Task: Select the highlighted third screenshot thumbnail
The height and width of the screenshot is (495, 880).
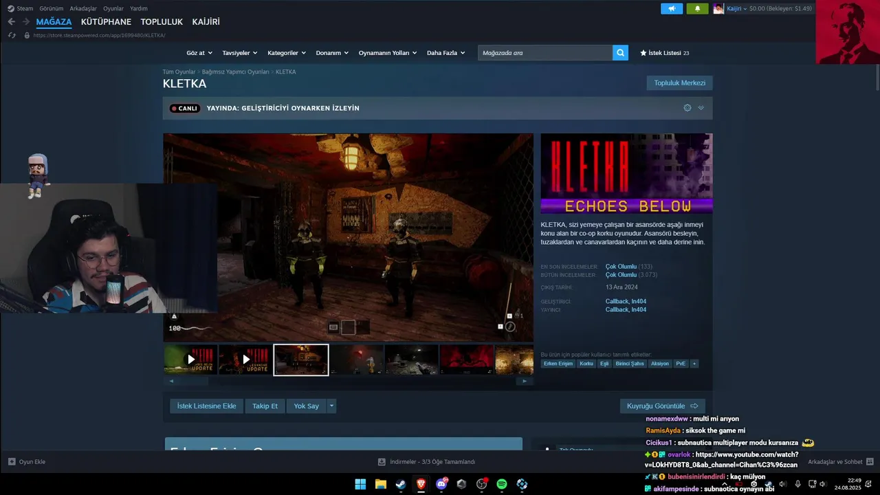Action: [301, 360]
